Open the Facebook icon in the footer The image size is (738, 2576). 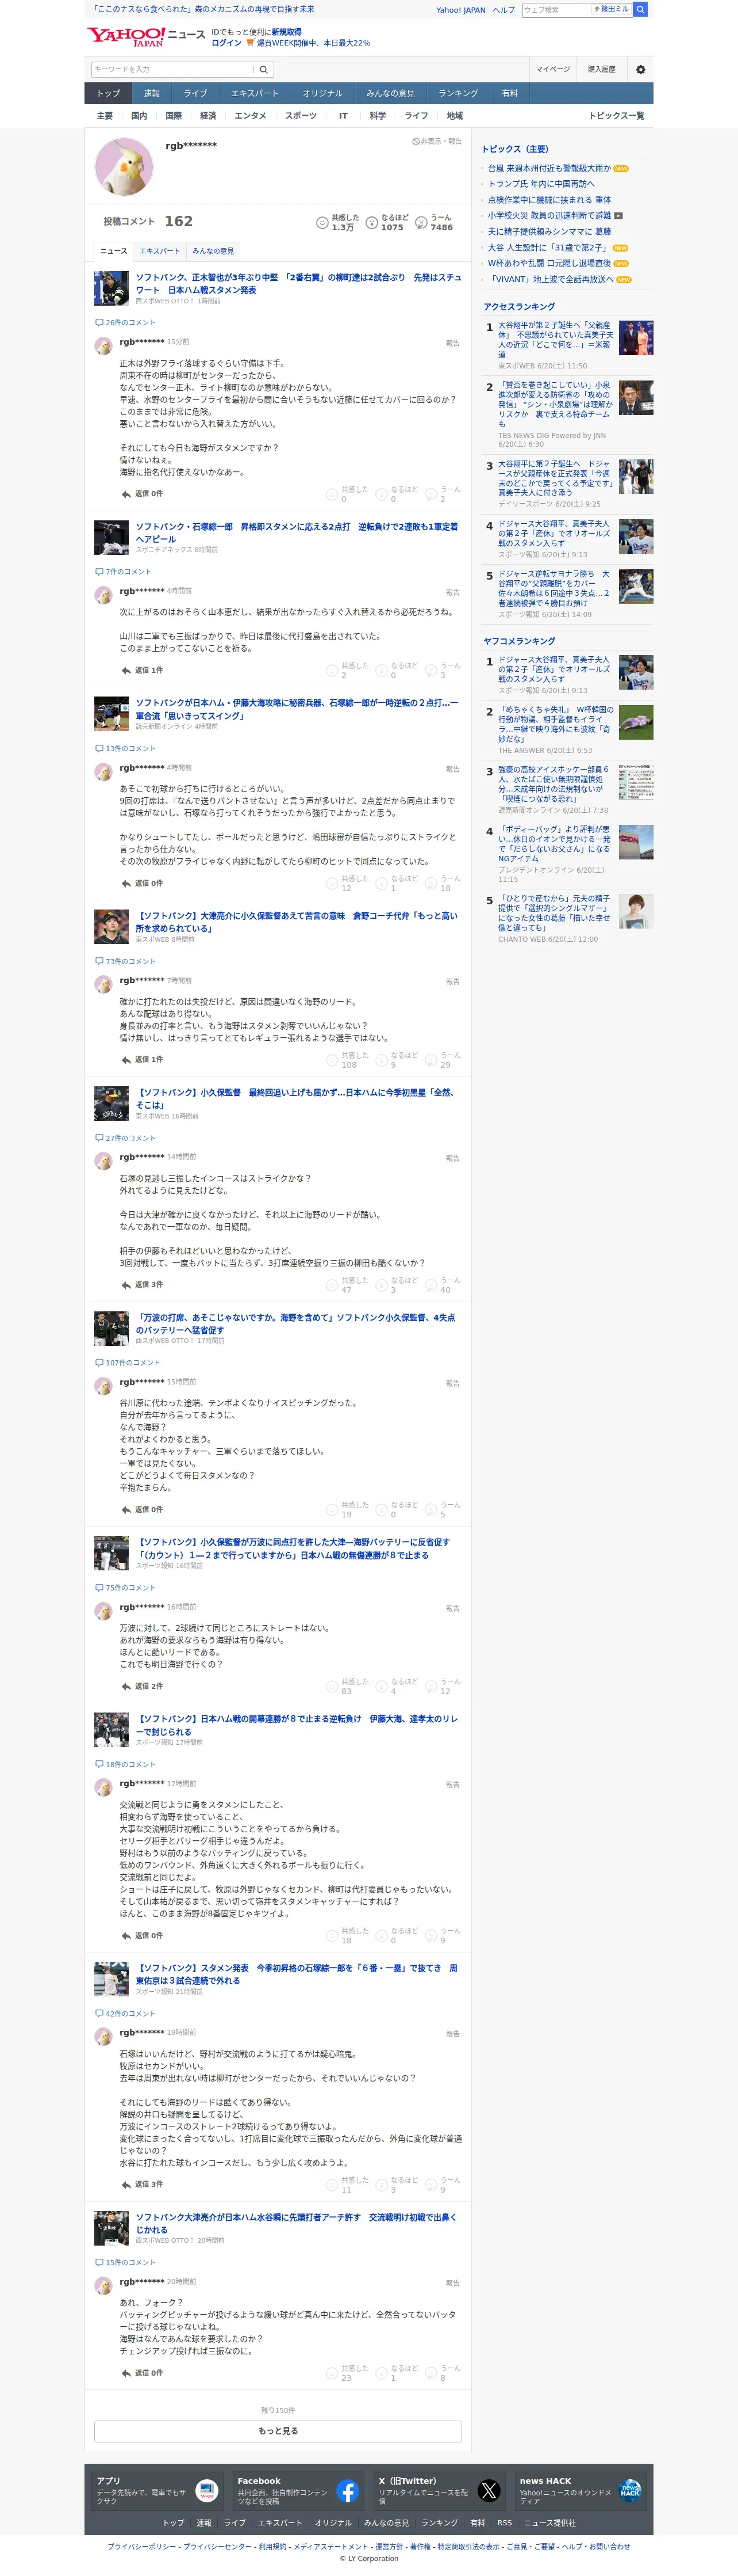click(348, 2490)
